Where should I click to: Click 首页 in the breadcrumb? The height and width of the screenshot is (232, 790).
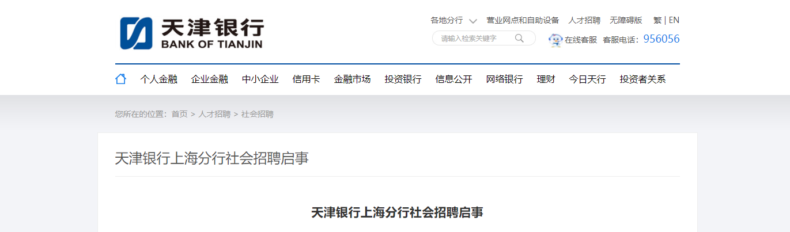click(x=180, y=114)
